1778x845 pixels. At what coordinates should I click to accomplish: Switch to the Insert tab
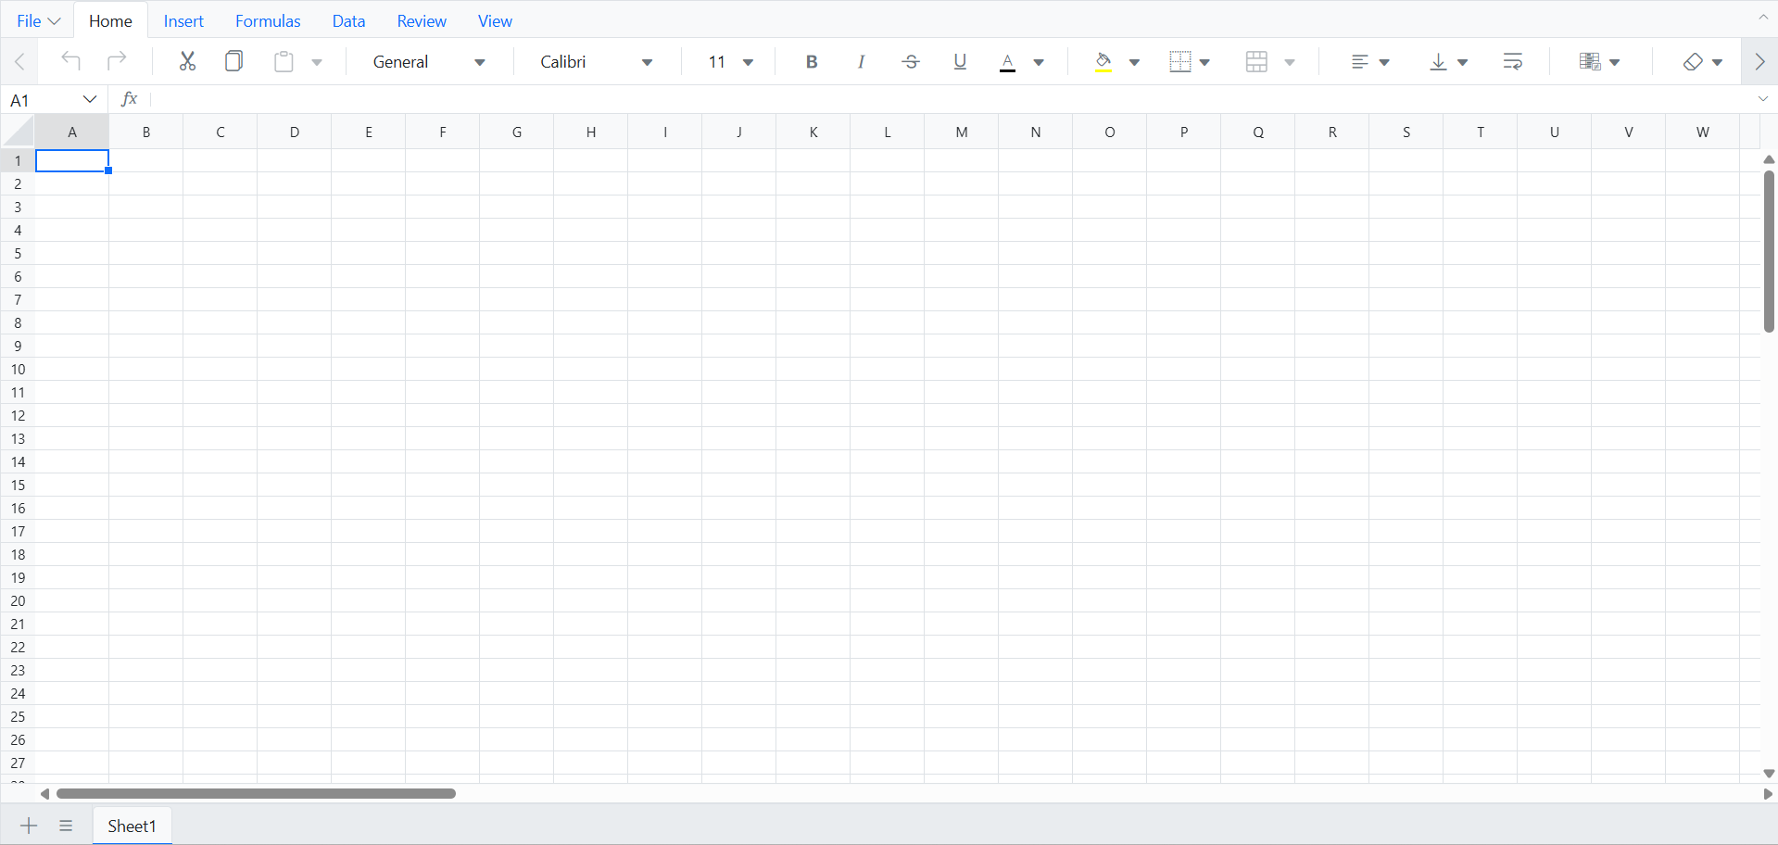pyautogui.click(x=183, y=20)
